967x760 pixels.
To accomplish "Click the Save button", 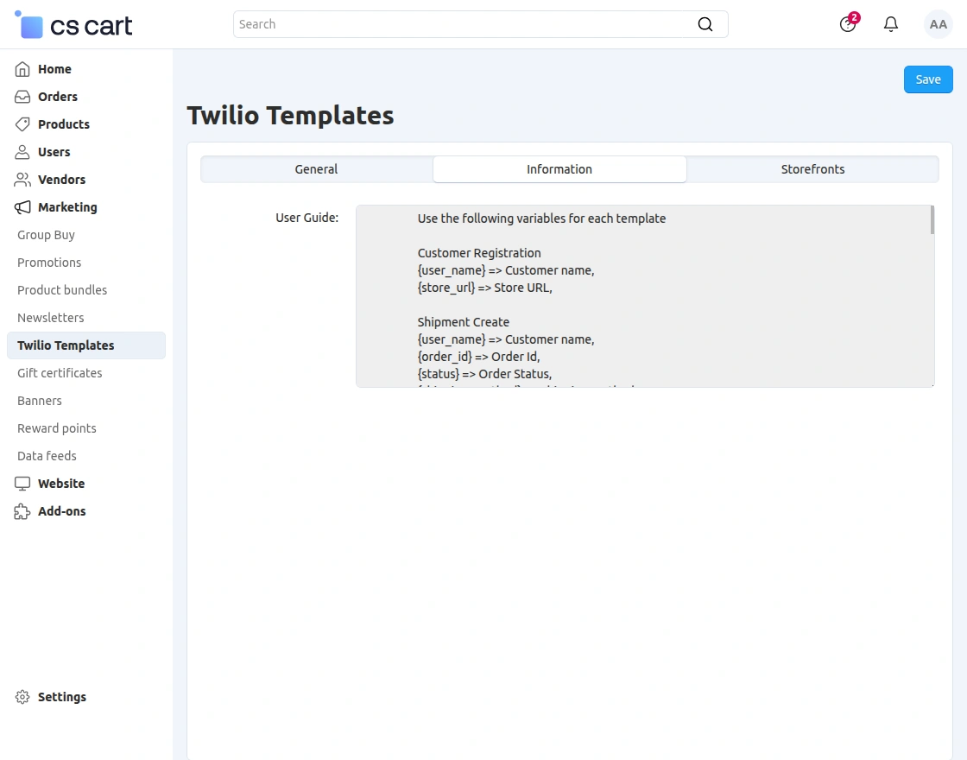I will tap(928, 79).
